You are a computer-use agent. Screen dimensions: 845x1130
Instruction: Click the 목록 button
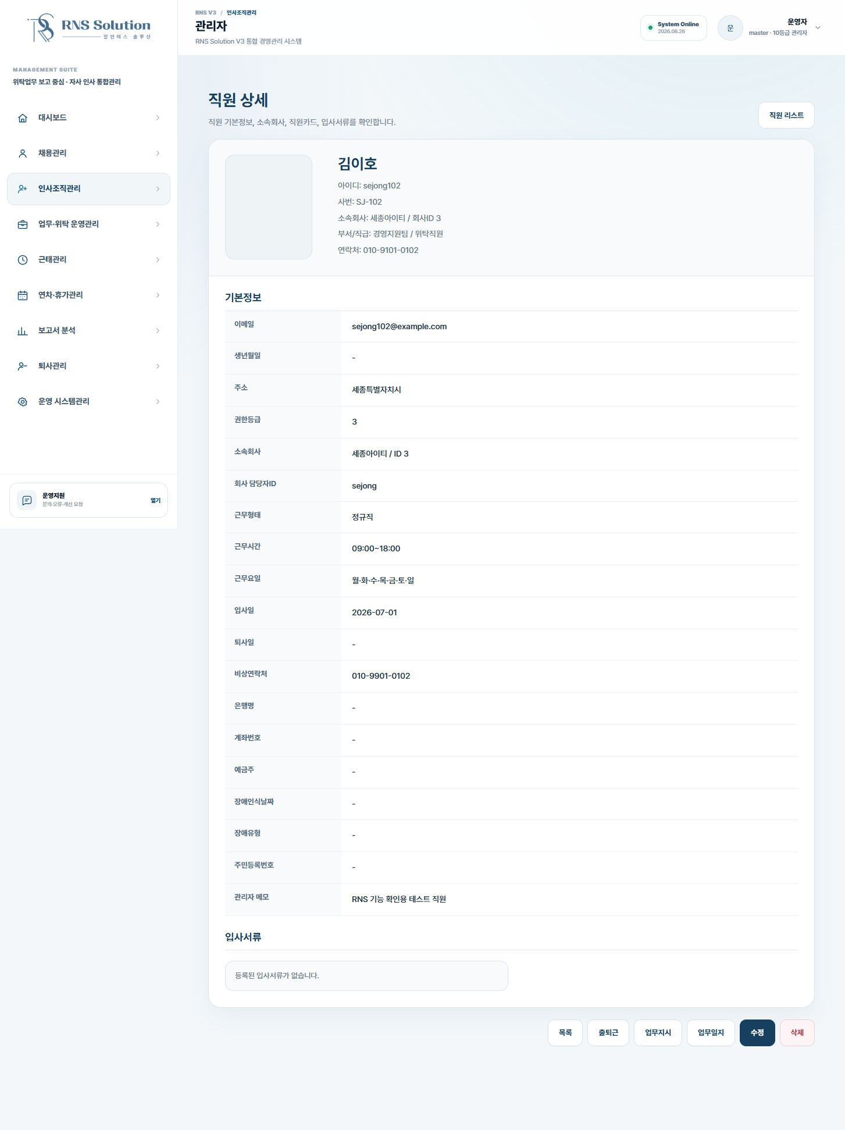tap(565, 1033)
